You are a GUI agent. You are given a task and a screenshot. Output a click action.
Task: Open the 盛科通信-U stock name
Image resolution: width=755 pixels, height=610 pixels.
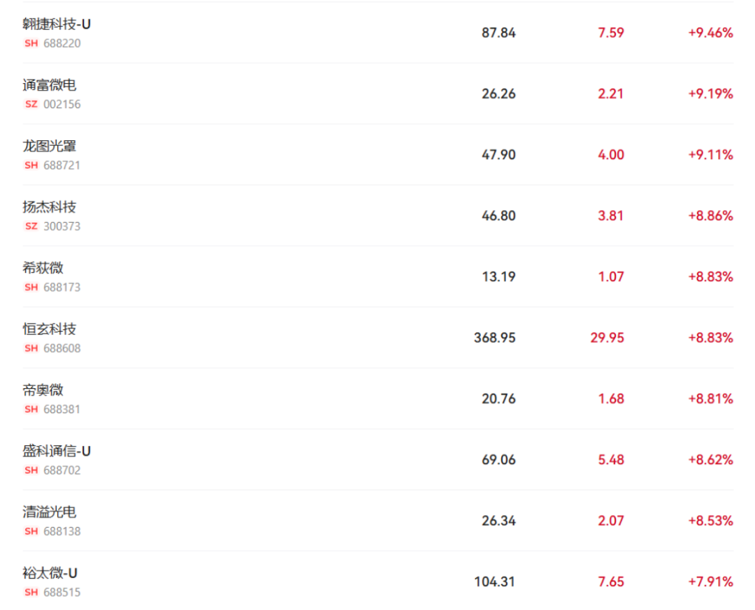pyautogui.click(x=57, y=451)
